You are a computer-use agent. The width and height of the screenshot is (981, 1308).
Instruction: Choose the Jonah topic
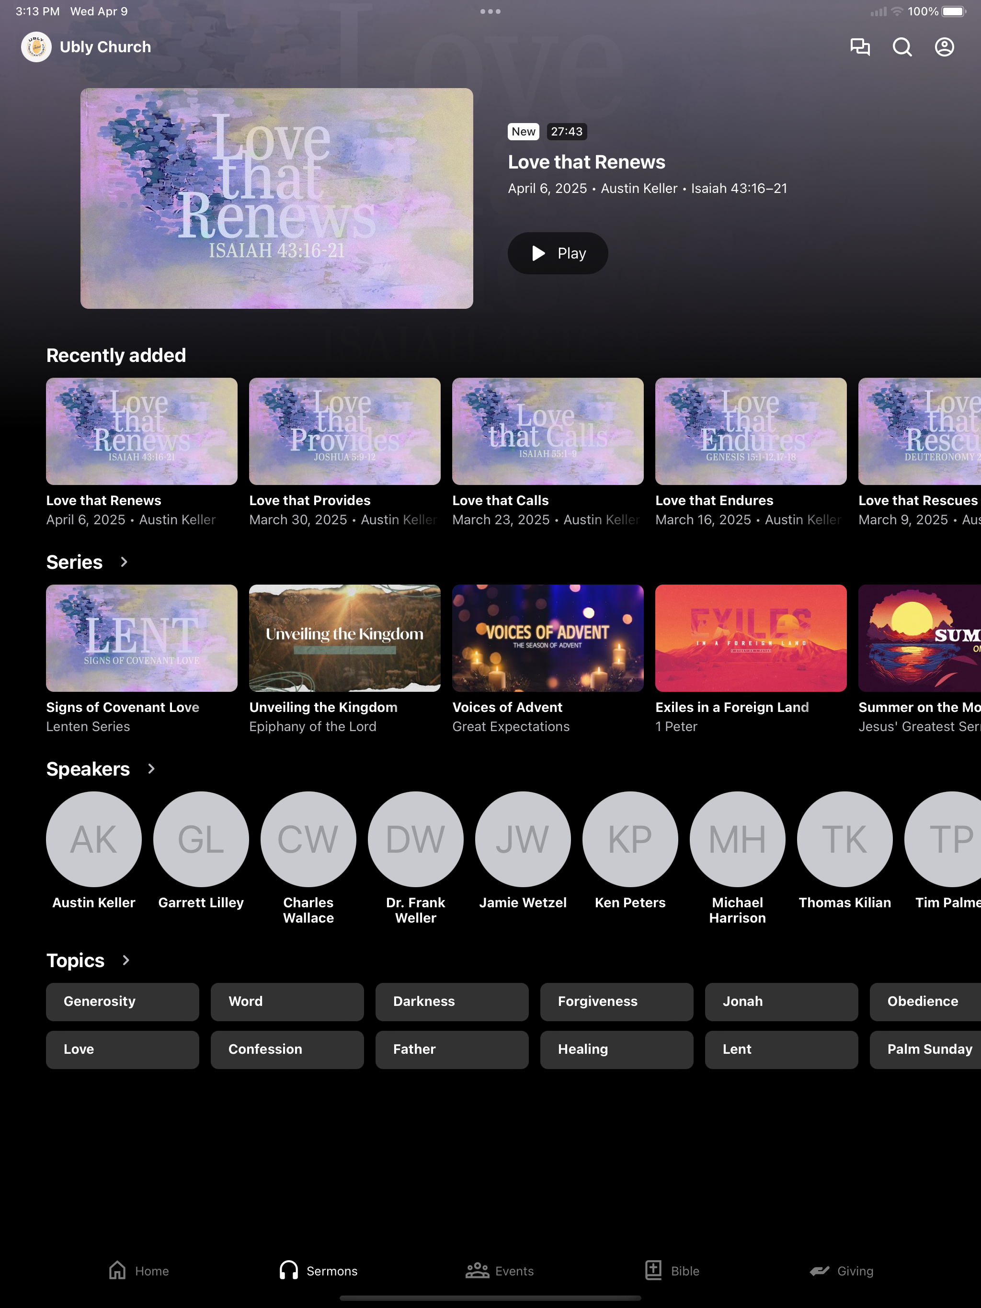click(781, 1002)
